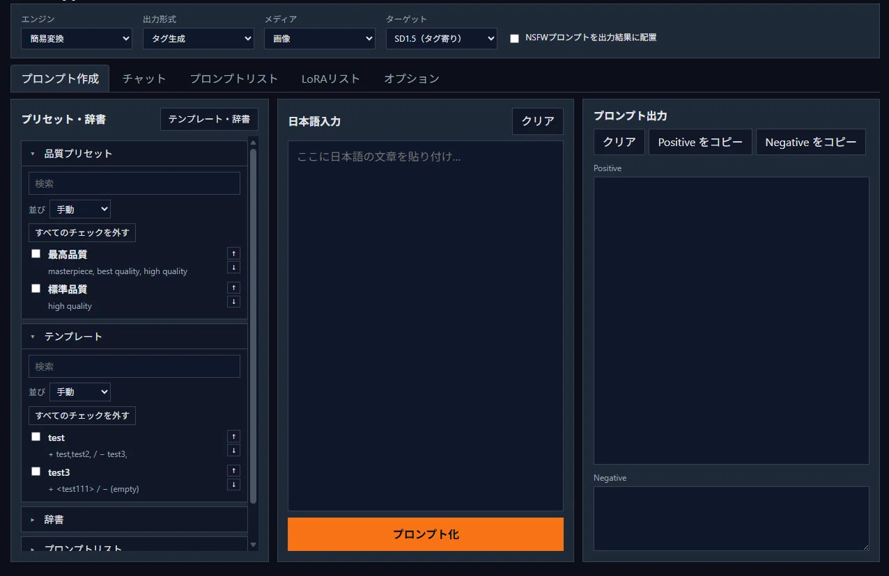889x576 pixels.
Task: Move template test3 up with arrow
Action: click(233, 470)
